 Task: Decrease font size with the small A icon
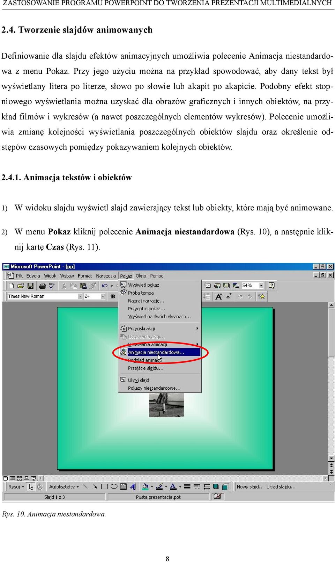click(229, 296)
